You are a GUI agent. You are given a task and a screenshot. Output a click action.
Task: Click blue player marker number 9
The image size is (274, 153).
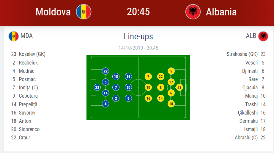(128, 98)
